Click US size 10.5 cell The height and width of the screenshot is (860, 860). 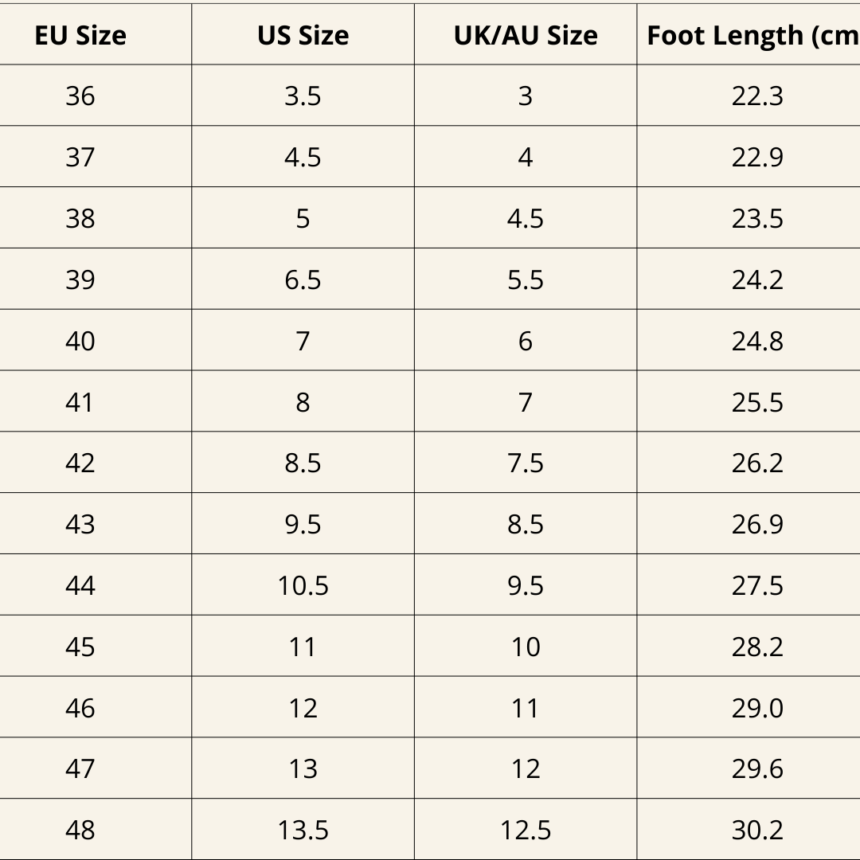303,585
